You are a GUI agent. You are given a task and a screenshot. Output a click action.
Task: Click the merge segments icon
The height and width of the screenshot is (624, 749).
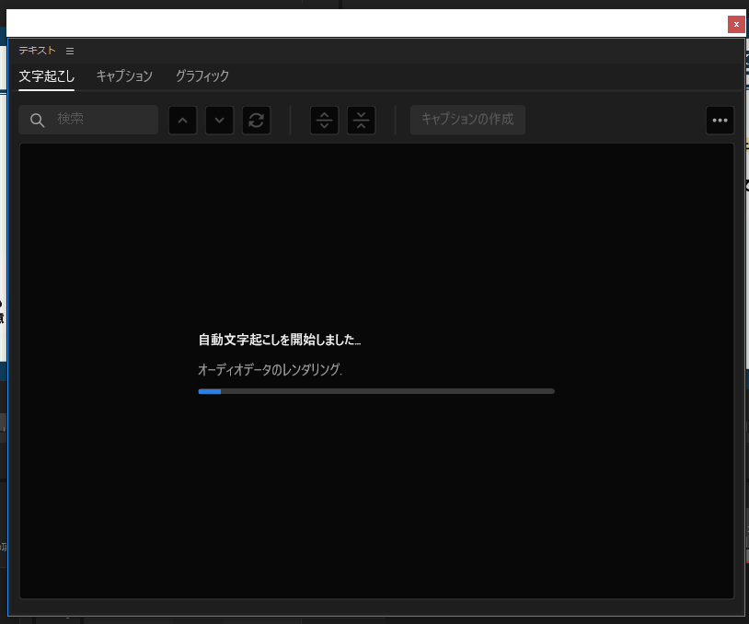click(362, 121)
